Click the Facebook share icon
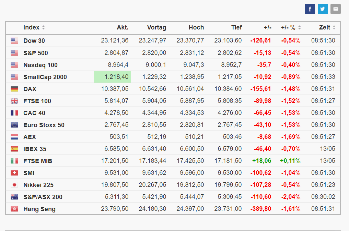This screenshot has width=349, height=231. point(310,9)
